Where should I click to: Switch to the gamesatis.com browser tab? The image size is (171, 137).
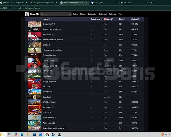click(x=44, y=3)
